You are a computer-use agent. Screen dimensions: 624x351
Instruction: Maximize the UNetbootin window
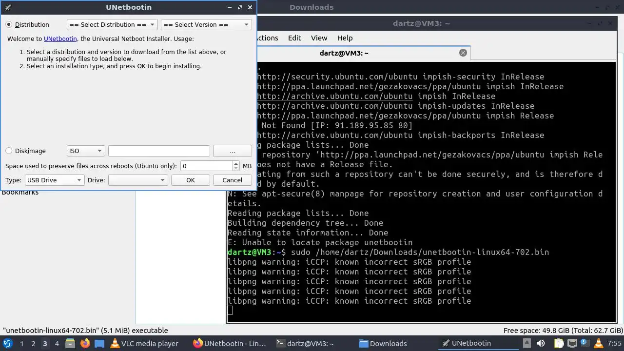click(240, 7)
